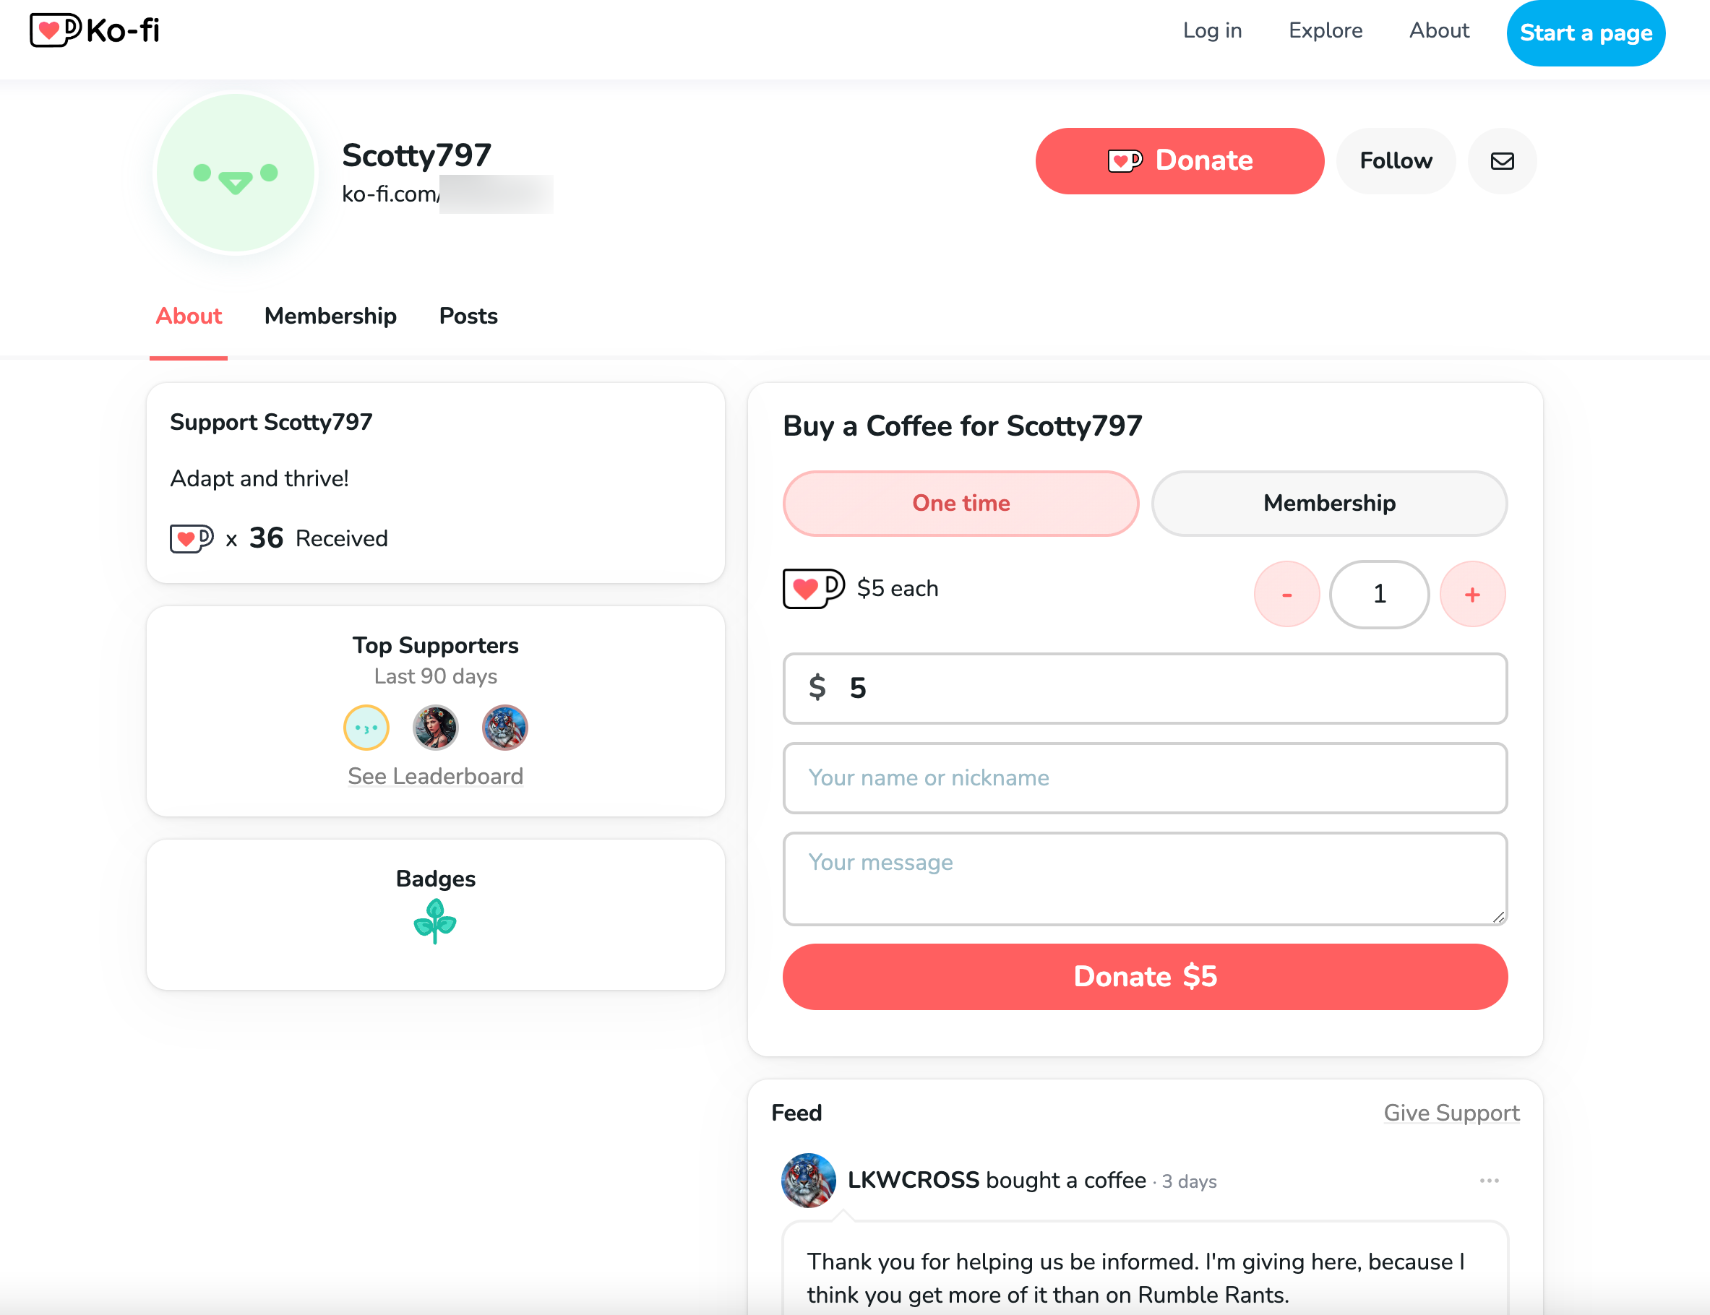Viewport: 1710px width, 1315px height.
Task: Click the envelope message icon
Action: [x=1502, y=161]
